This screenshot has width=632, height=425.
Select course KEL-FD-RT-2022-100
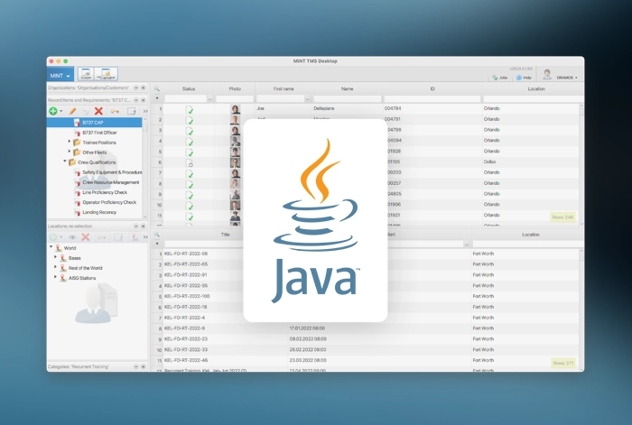click(187, 296)
